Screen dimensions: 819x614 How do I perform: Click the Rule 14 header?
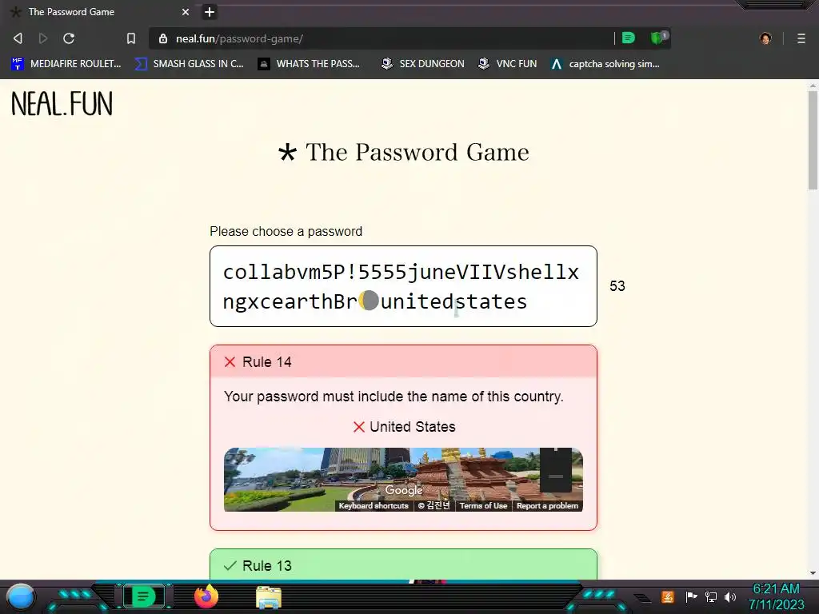[403, 362]
